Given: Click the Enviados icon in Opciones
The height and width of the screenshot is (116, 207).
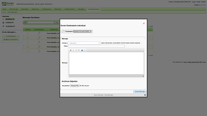Looking at the screenshot, I should click(x=3, y=23).
